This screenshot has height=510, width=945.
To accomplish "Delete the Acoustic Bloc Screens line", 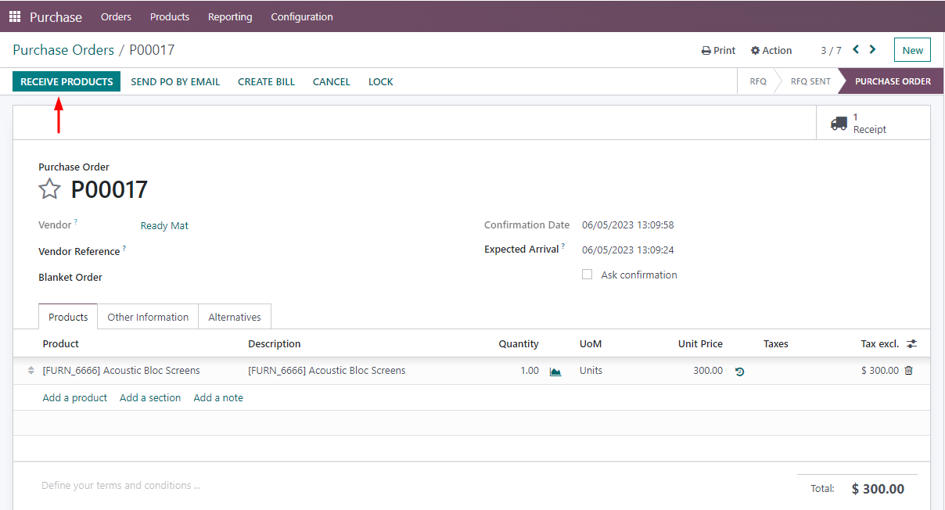I will (x=908, y=371).
